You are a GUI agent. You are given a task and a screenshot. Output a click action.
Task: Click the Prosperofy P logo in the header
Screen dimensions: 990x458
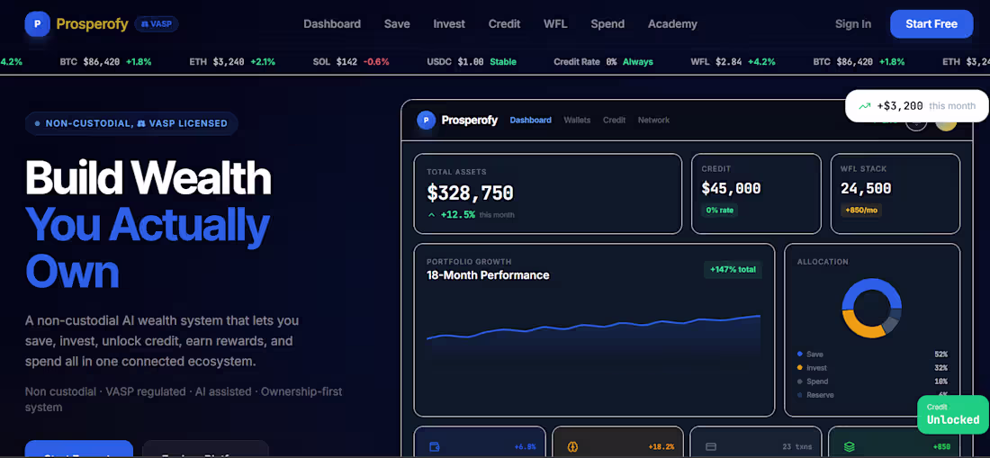tap(37, 24)
